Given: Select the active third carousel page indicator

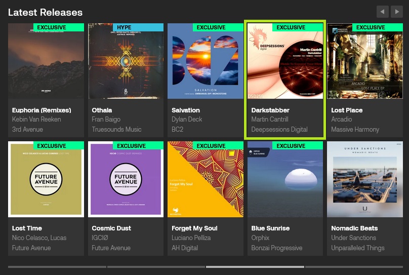Looking at the screenshot, I should pos(255,267).
